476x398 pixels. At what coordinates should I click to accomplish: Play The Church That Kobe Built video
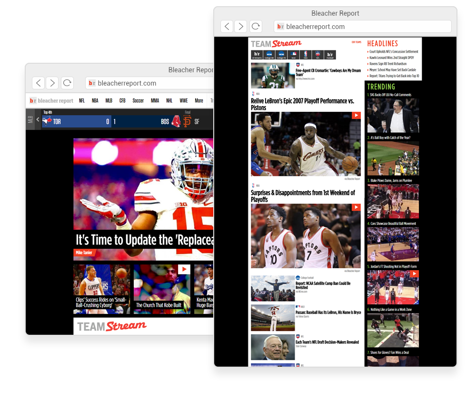pyautogui.click(x=184, y=270)
